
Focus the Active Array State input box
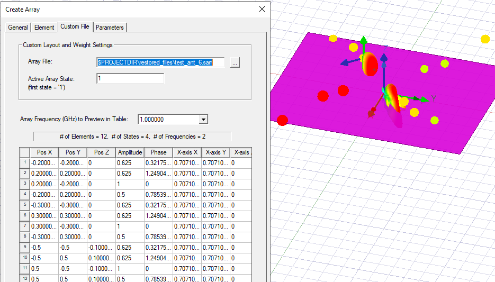(130, 78)
